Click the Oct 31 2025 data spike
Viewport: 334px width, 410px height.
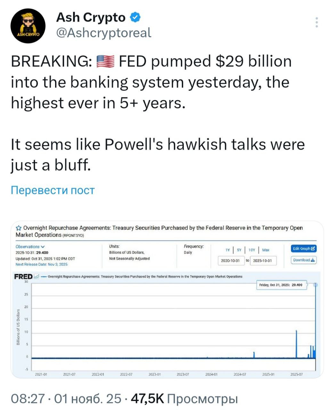click(315, 320)
